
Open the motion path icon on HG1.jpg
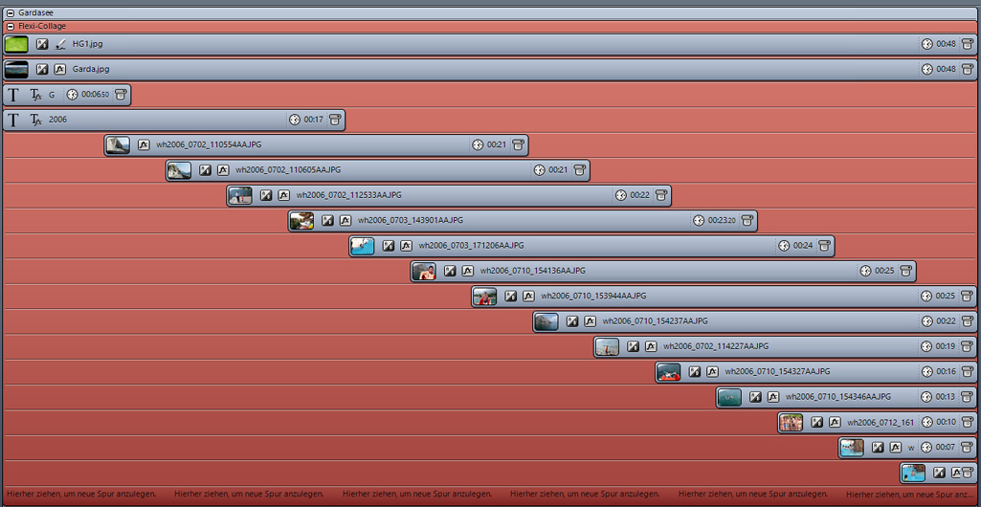coord(60,44)
